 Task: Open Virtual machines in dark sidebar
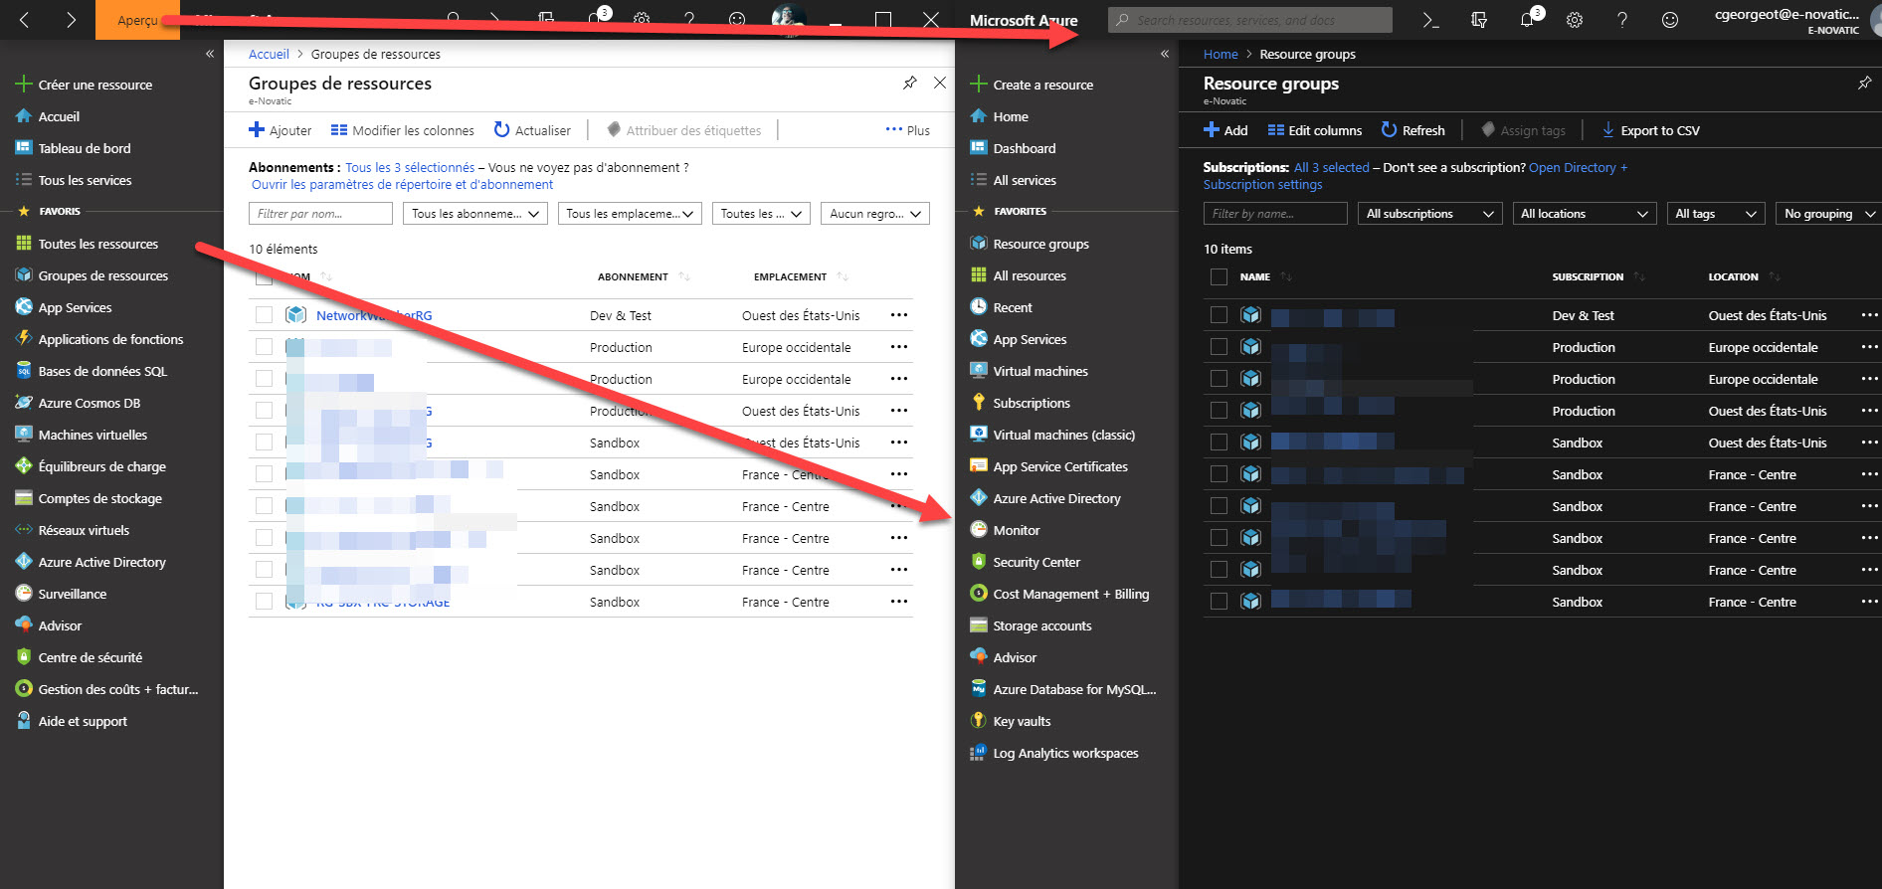tap(1040, 371)
